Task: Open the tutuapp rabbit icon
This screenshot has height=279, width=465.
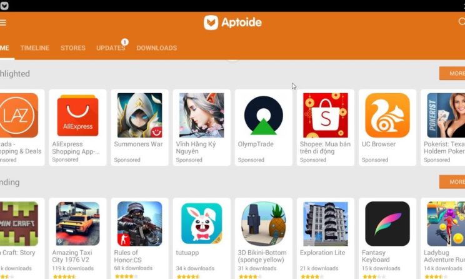Action: (202, 223)
